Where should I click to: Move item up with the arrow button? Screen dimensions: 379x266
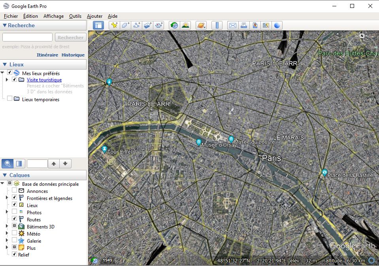click(54, 164)
